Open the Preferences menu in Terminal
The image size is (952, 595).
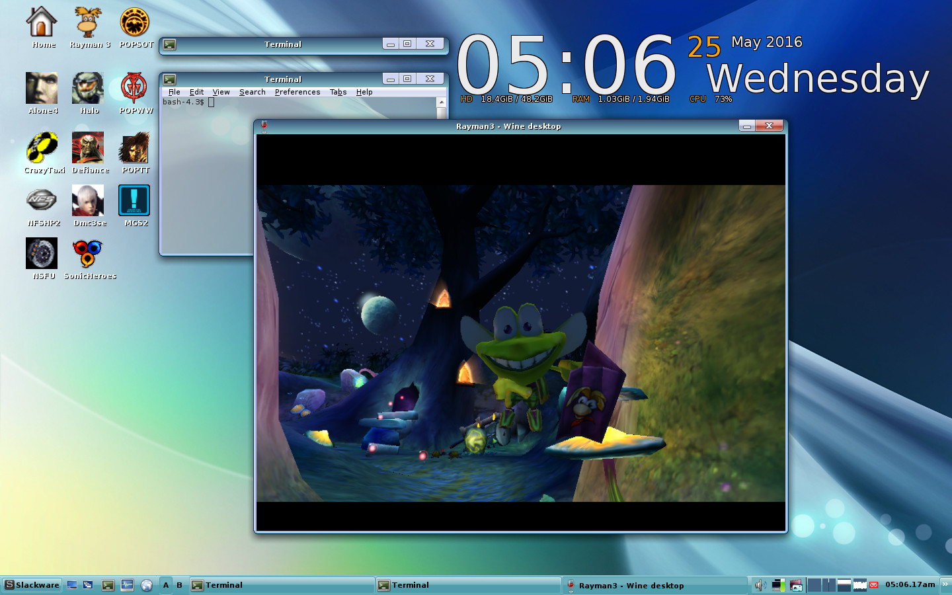click(297, 92)
